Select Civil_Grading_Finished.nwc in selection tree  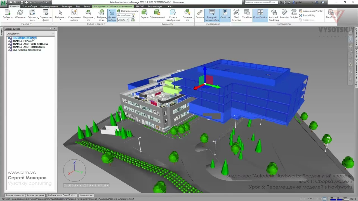[27, 50]
